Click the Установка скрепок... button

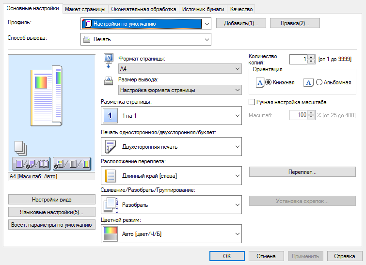(302, 201)
